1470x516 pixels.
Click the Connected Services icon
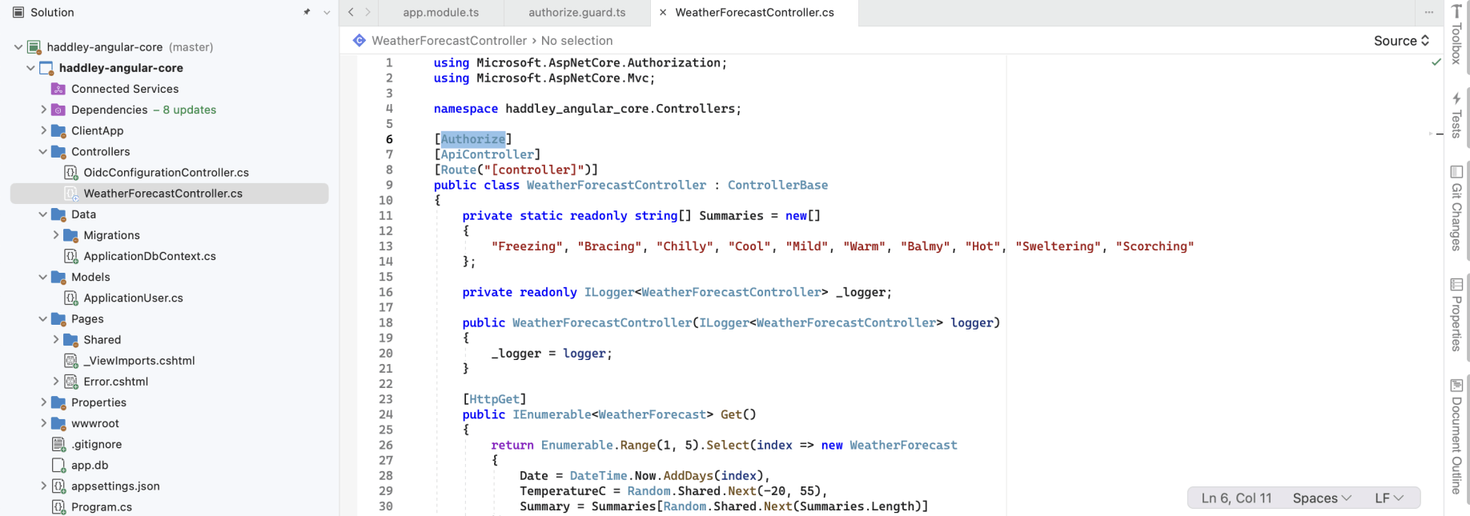(x=58, y=89)
